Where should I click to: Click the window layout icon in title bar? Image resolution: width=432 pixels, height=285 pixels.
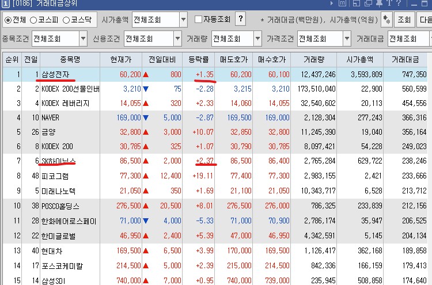click(357, 3)
